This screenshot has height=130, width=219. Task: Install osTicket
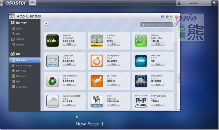[113, 84]
